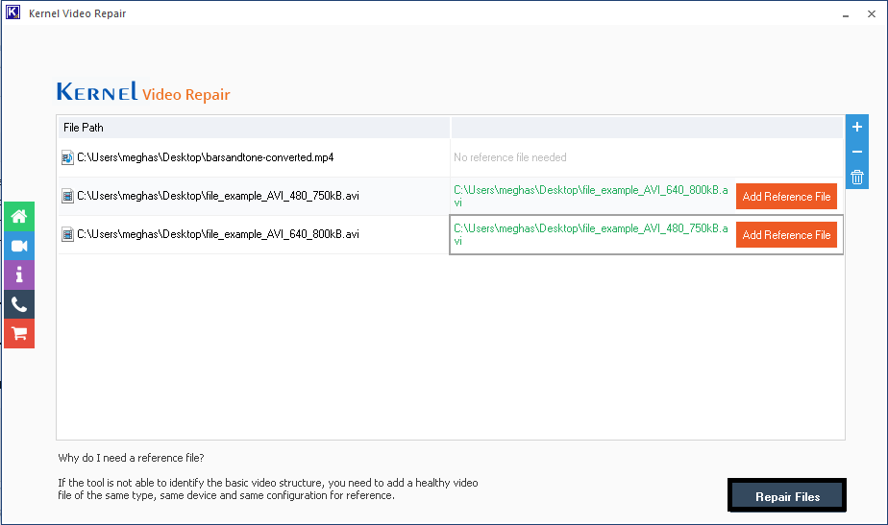Open the video camera sidebar icon

pos(19,246)
